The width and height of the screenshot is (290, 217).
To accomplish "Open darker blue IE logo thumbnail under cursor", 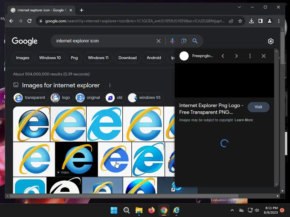I will (x=115, y=159).
